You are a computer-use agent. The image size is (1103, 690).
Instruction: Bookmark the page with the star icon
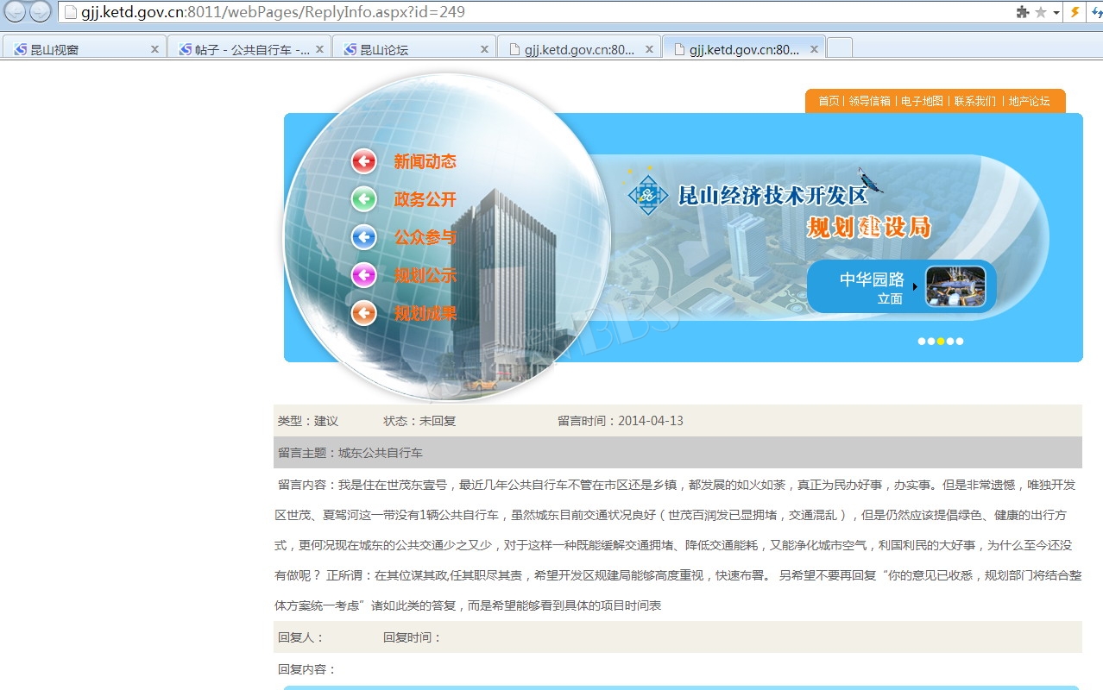(1041, 12)
